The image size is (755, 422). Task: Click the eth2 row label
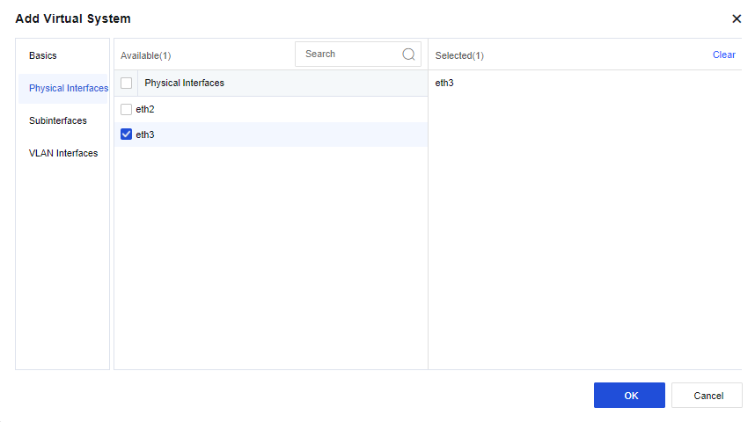coord(145,109)
